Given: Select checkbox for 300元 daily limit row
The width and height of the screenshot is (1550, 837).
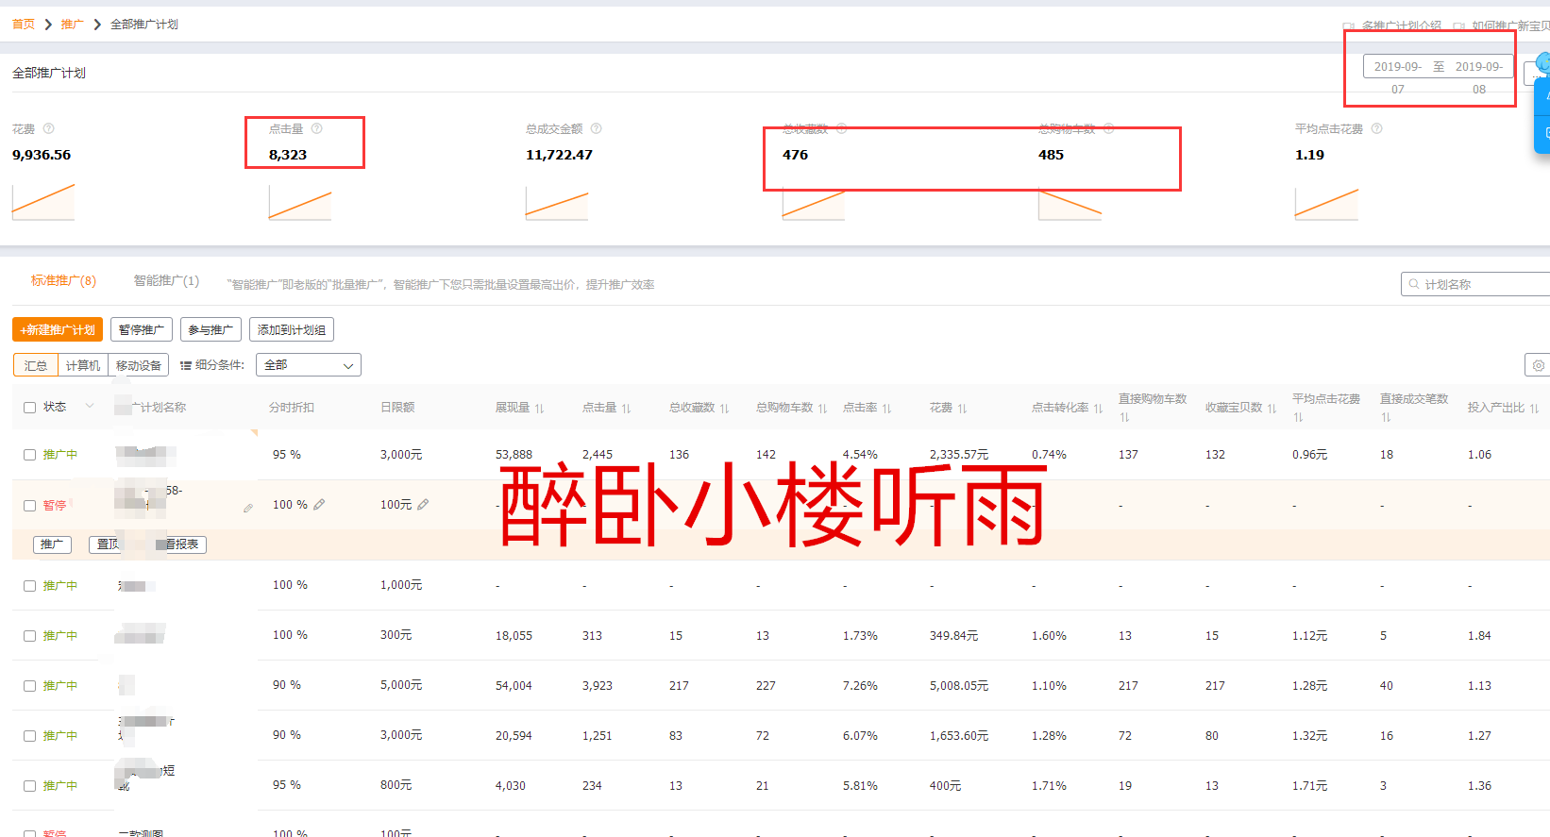Looking at the screenshot, I should pos(30,636).
